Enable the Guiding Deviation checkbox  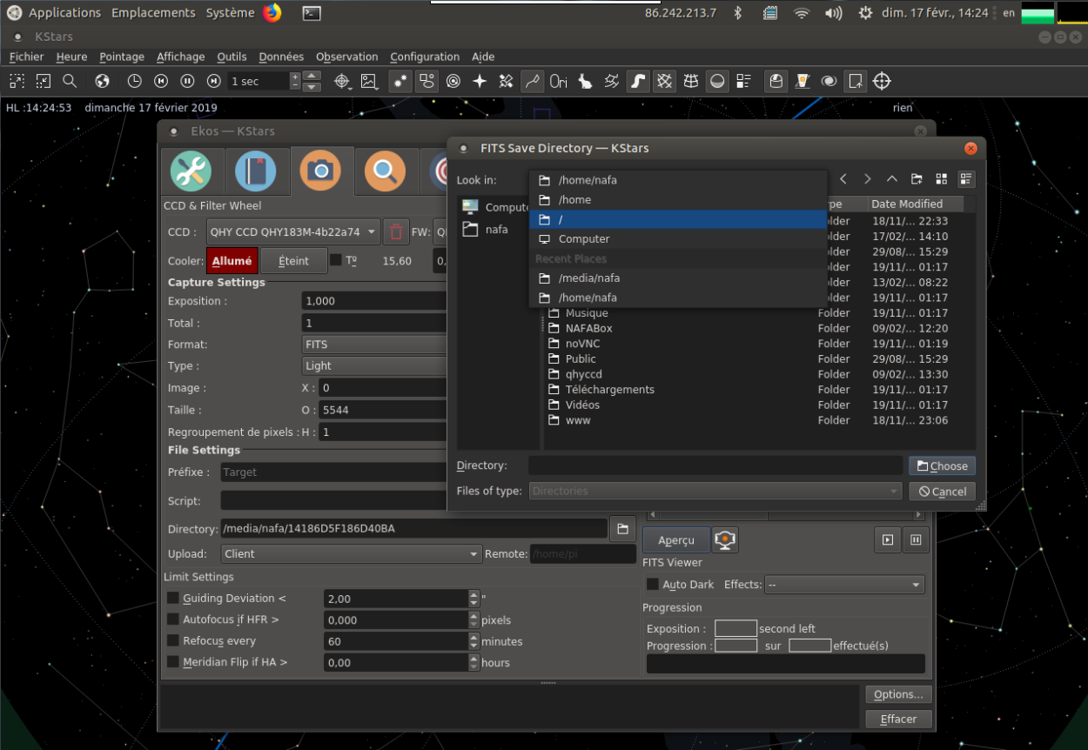tap(173, 599)
